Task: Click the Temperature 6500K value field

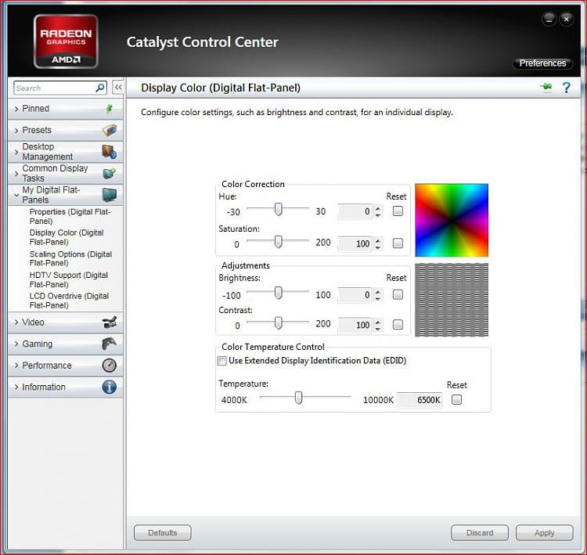Action: click(420, 400)
